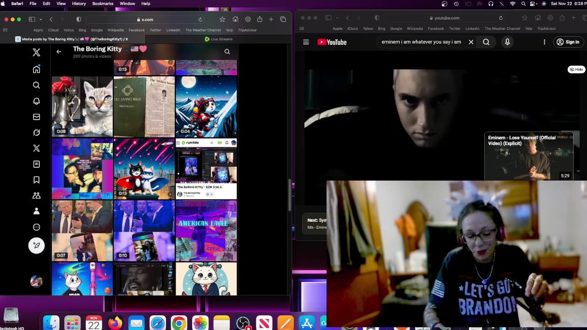Screen dimensions: 587x330
Task: Open Facebook favorite in YouTube window
Action: (436, 28)
